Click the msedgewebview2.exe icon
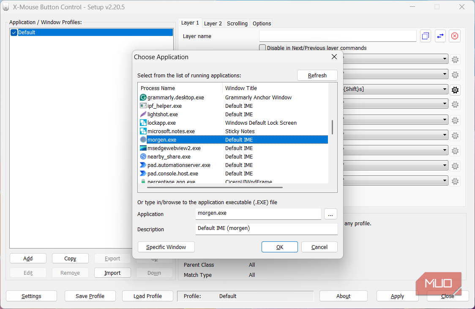This screenshot has width=475, height=309. 143,148
